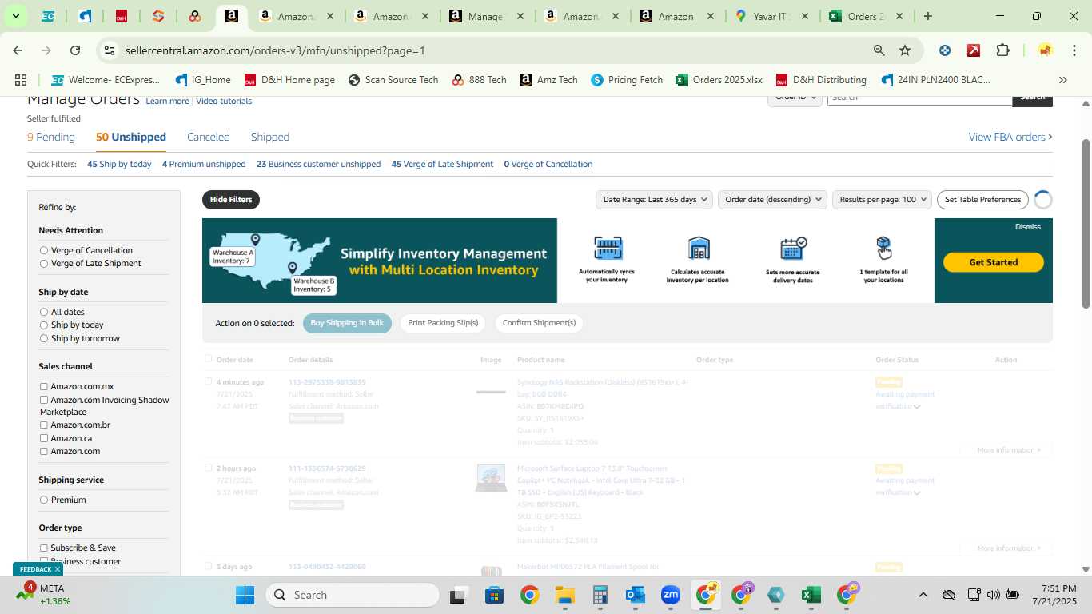
Task: Open a new browser tab with plus icon
Action: pos(927,16)
